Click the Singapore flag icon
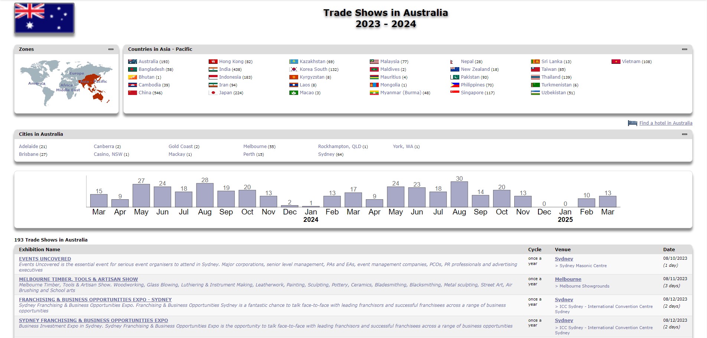 455,93
